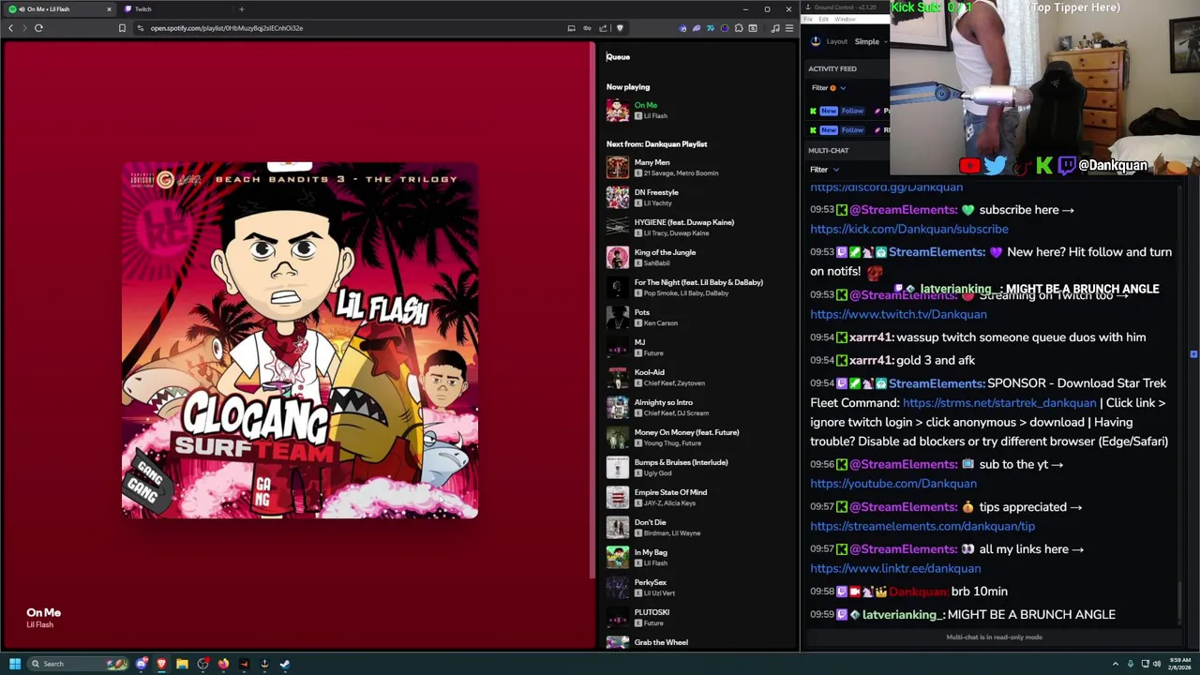Open Brave browser from taskbar

pyautogui.click(x=161, y=664)
